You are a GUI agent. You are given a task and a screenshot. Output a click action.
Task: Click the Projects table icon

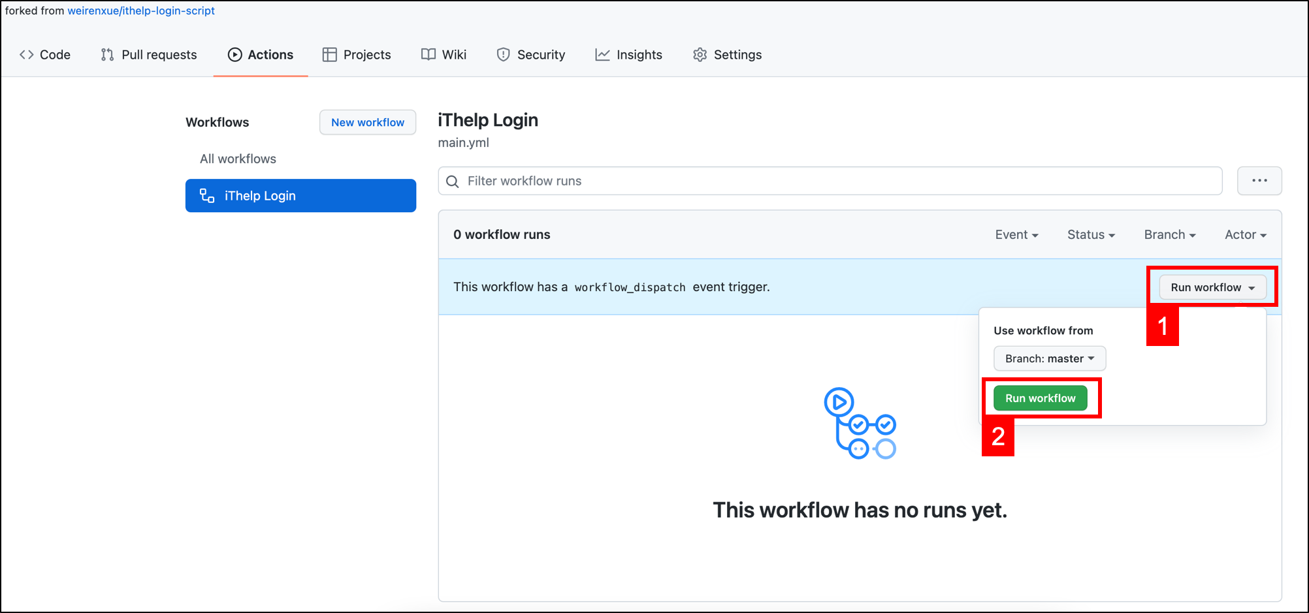pos(329,55)
